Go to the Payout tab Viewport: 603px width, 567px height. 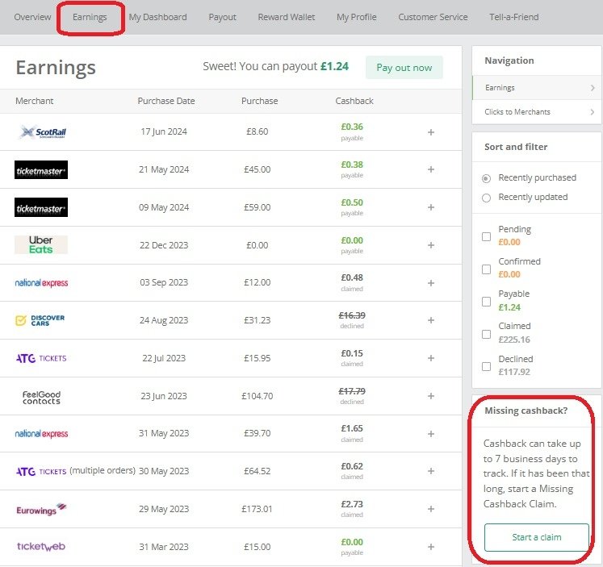click(x=222, y=17)
